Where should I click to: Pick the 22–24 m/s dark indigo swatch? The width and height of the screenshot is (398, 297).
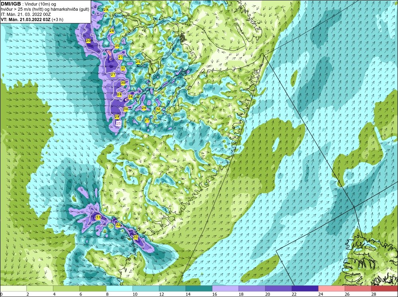click(x=305, y=288)
